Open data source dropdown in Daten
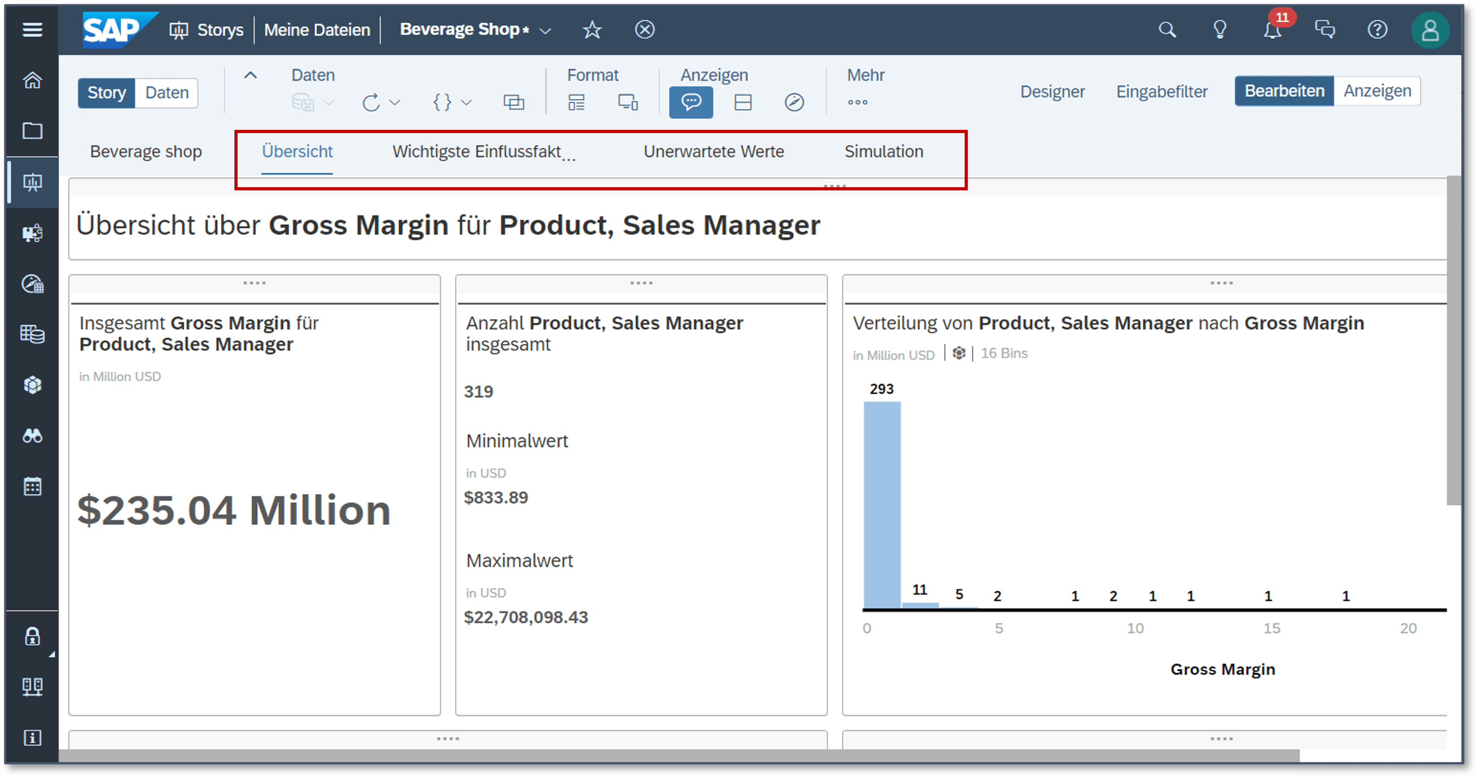The height and width of the screenshot is (777, 1477). (x=328, y=103)
